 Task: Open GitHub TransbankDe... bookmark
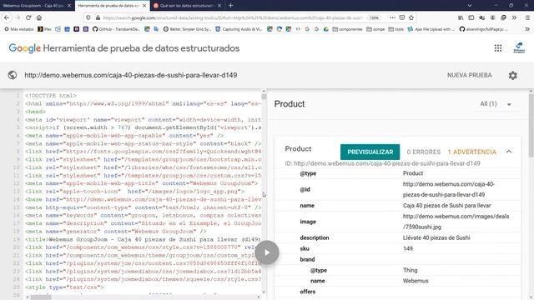point(116,29)
